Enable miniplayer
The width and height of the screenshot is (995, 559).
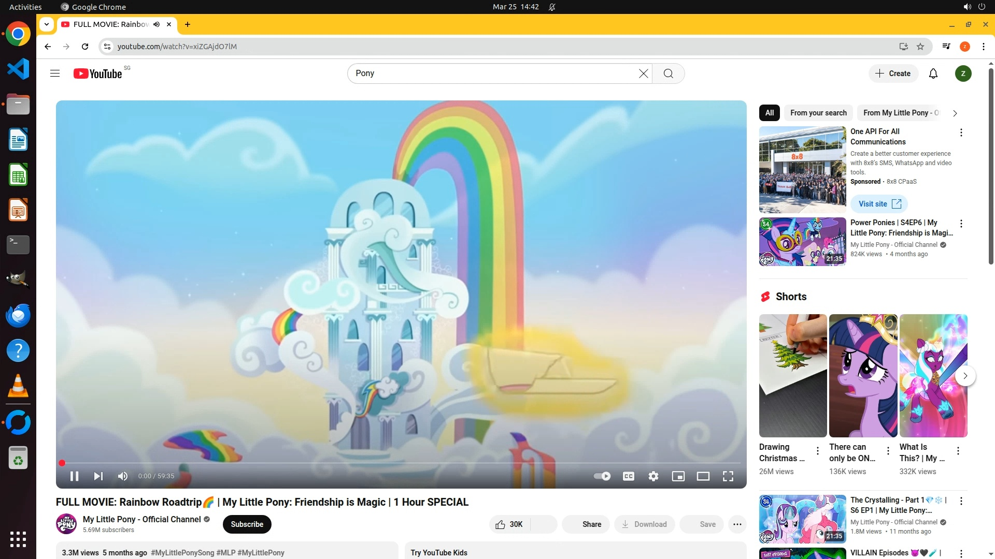(678, 476)
